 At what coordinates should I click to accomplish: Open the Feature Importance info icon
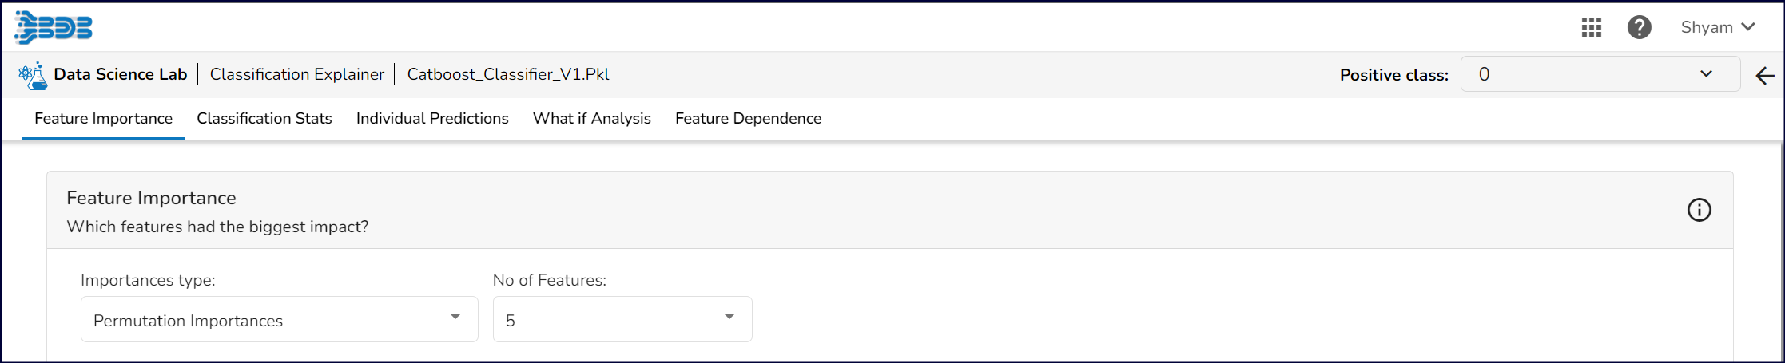(x=1699, y=210)
